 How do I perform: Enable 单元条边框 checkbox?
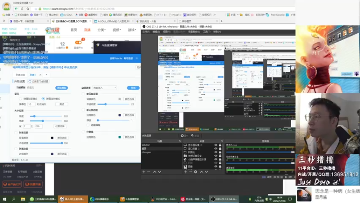tap(83, 110)
